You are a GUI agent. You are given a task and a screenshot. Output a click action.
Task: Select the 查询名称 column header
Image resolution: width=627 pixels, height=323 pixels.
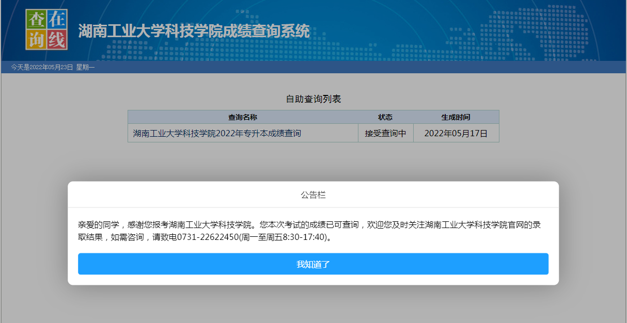point(243,117)
